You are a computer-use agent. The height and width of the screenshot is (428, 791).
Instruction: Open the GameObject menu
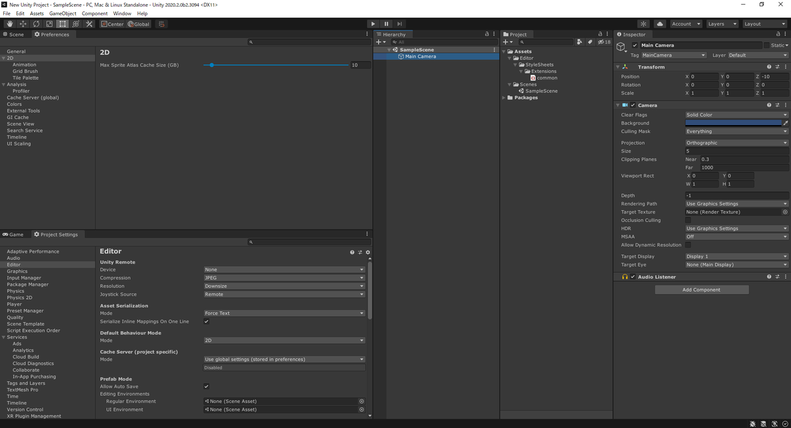(63, 13)
